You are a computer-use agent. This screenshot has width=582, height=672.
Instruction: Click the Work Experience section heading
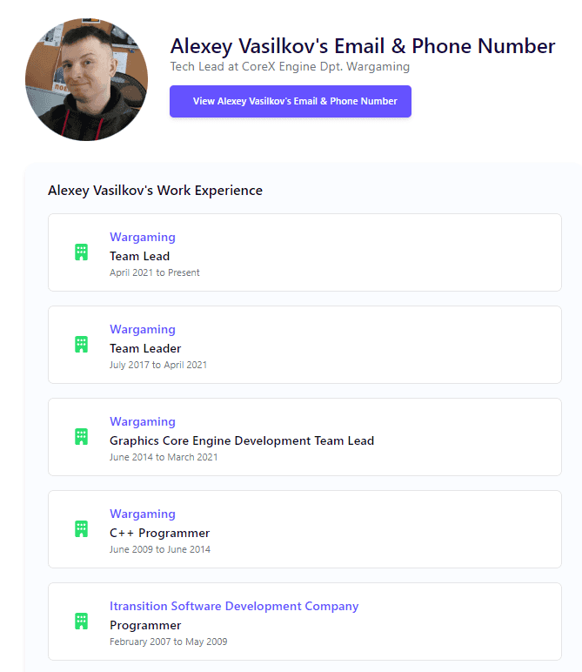click(x=155, y=191)
